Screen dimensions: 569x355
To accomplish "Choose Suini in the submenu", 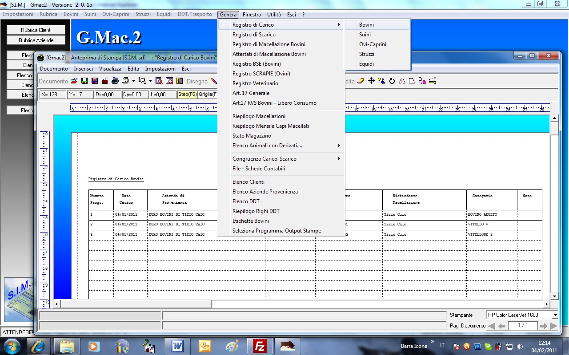I will (x=377, y=35).
